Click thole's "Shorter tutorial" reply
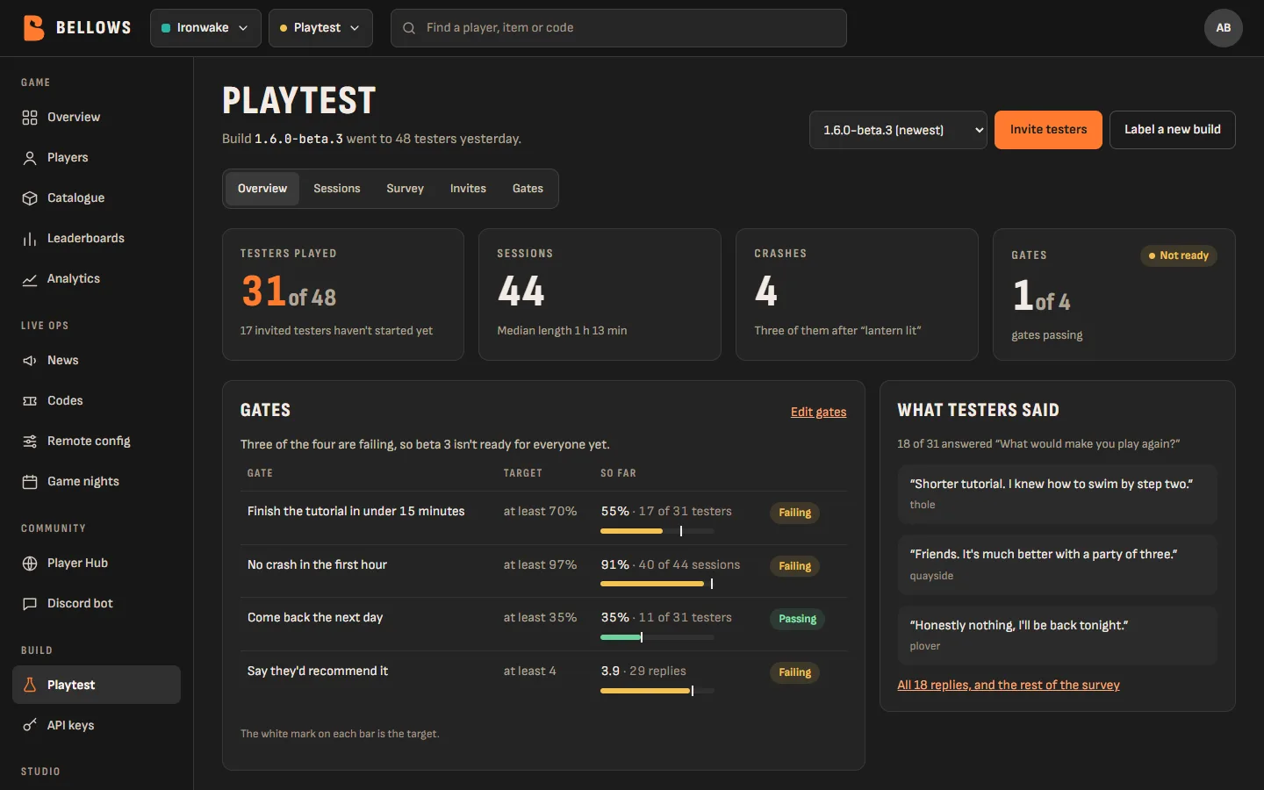 click(x=1057, y=494)
